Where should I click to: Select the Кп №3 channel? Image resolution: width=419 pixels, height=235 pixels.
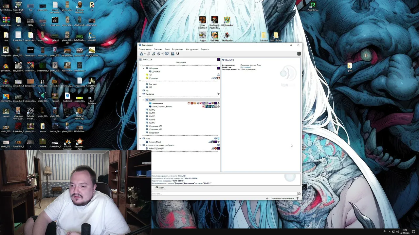(152, 113)
